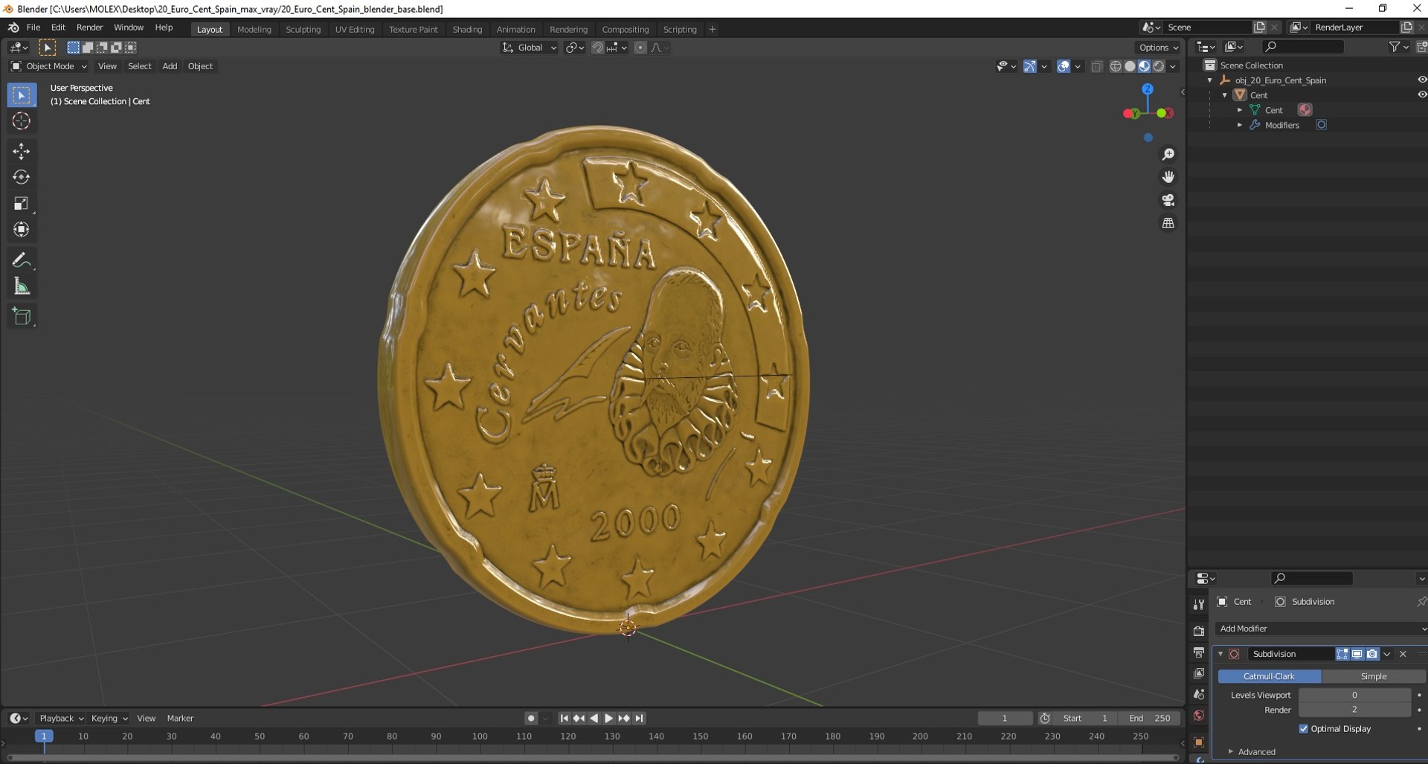The height and width of the screenshot is (764, 1428).
Task: Switch viewport to rendered shading
Action: [1159, 66]
